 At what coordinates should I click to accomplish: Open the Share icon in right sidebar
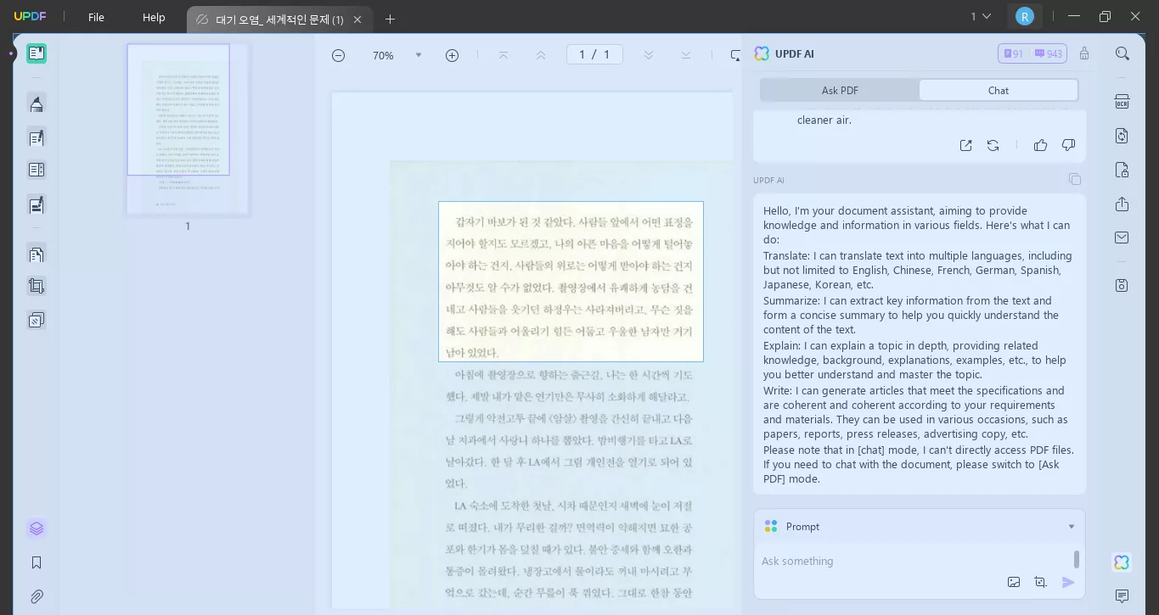click(x=1122, y=204)
